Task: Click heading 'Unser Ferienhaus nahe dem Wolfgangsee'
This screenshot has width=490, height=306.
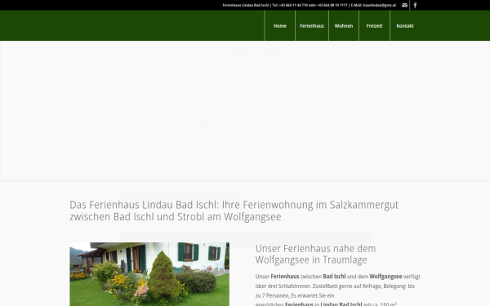Action: tap(315, 254)
